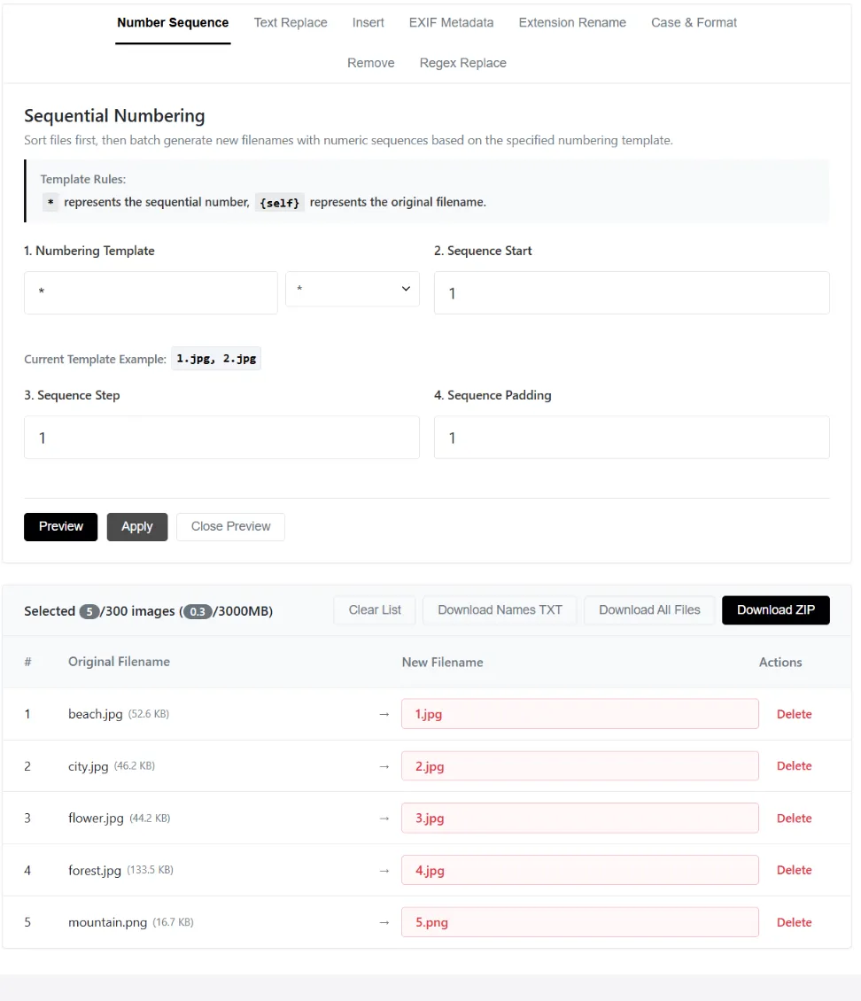Delete the beach.jpg row
This screenshot has width=861, height=1001.
click(794, 714)
